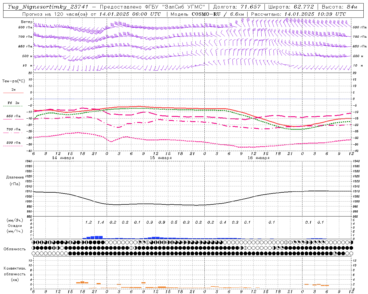
Task: Click the "(мм/3ч.)" unit label
Action: click(15, 220)
